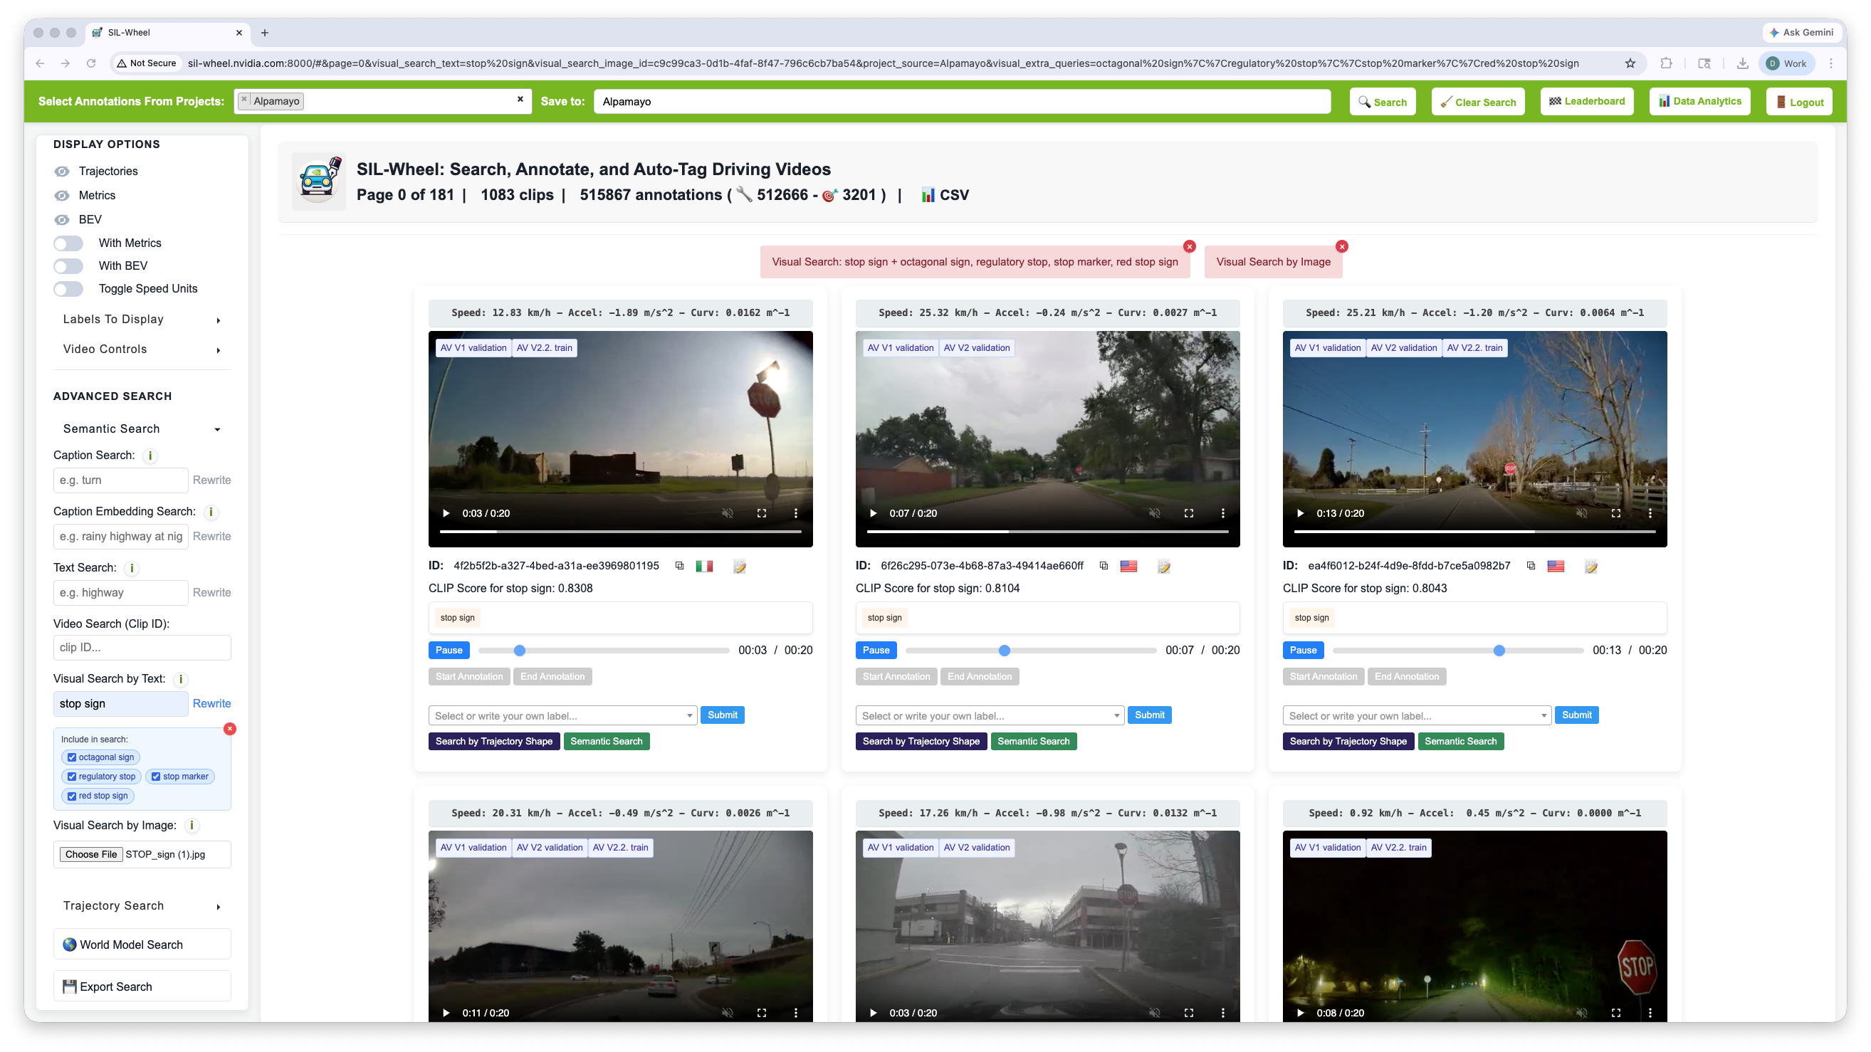The height and width of the screenshot is (1052, 1871).
Task: Search by Trajectory Shape for ea4f6012
Action: pos(1348,741)
